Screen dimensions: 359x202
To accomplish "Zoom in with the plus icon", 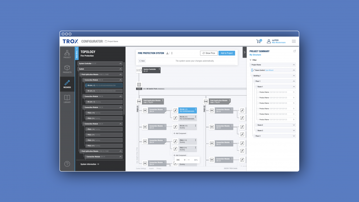I will pyautogui.click(x=185, y=160).
